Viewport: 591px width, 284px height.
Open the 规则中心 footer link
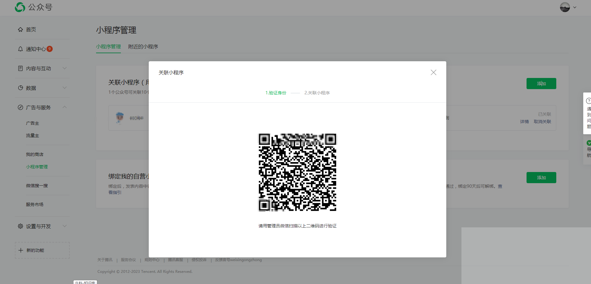pos(152,260)
